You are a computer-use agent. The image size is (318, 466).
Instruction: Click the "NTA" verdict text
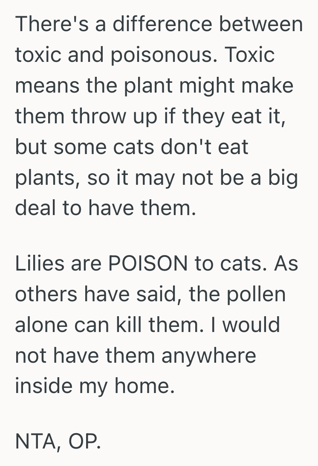coord(36,442)
